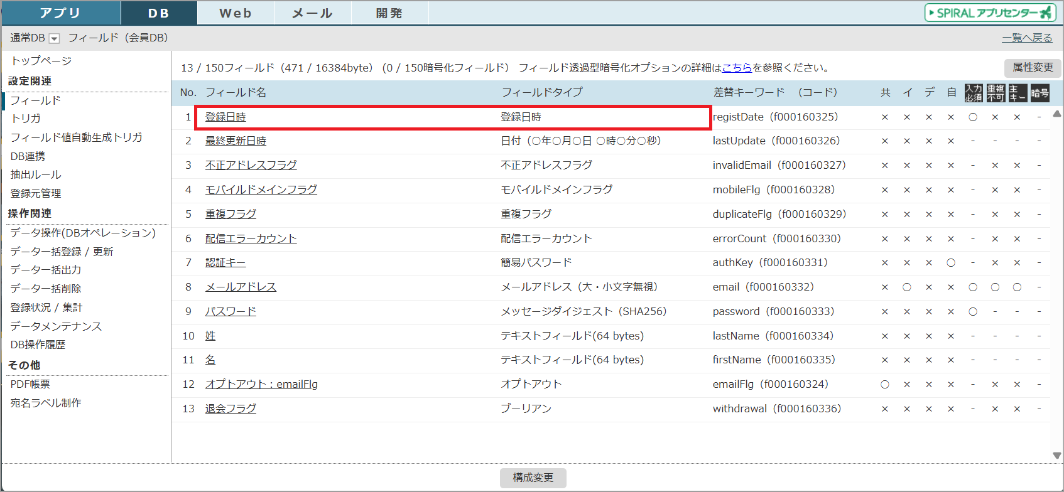
Task: Switch to the メール tab
Action: [x=312, y=13]
